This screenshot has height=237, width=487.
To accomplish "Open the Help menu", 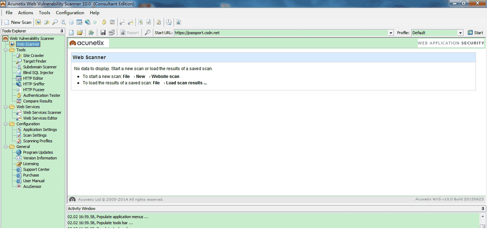I will [x=94, y=12].
